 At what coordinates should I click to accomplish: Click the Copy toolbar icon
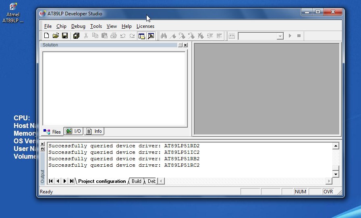click(x=95, y=36)
